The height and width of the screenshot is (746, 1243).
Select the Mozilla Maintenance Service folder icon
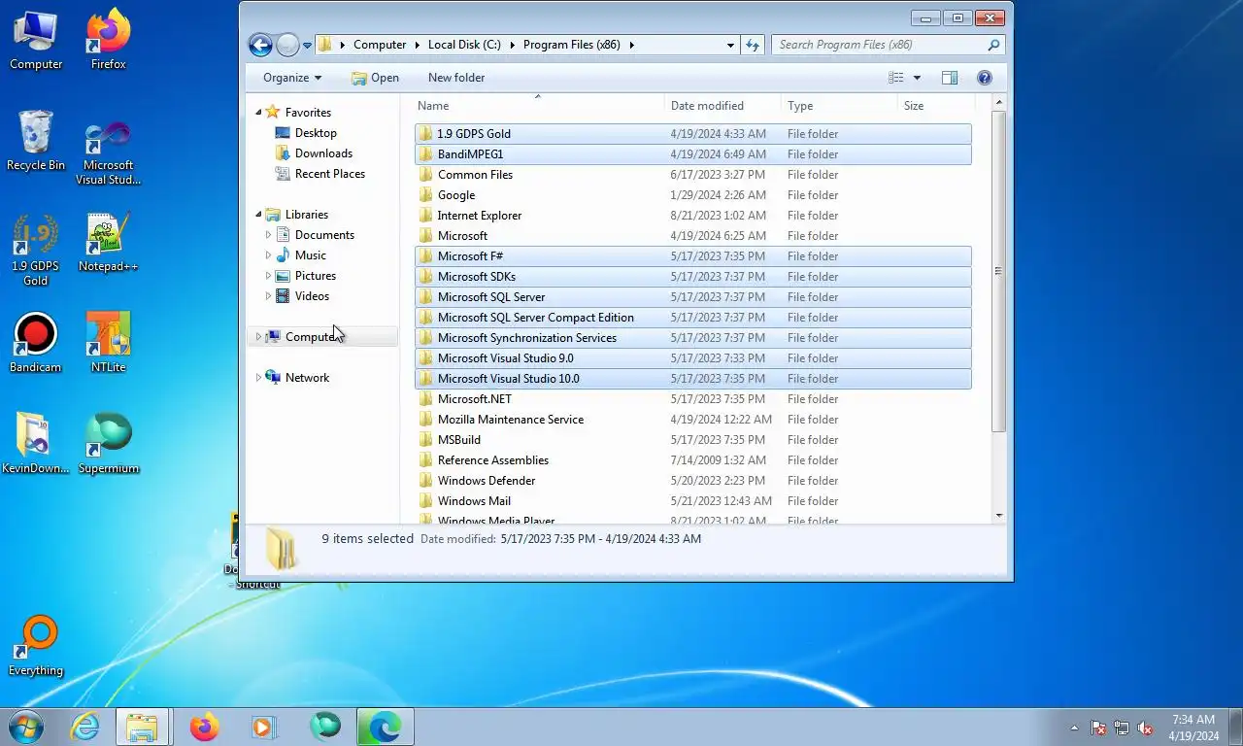(x=425, y=420)
